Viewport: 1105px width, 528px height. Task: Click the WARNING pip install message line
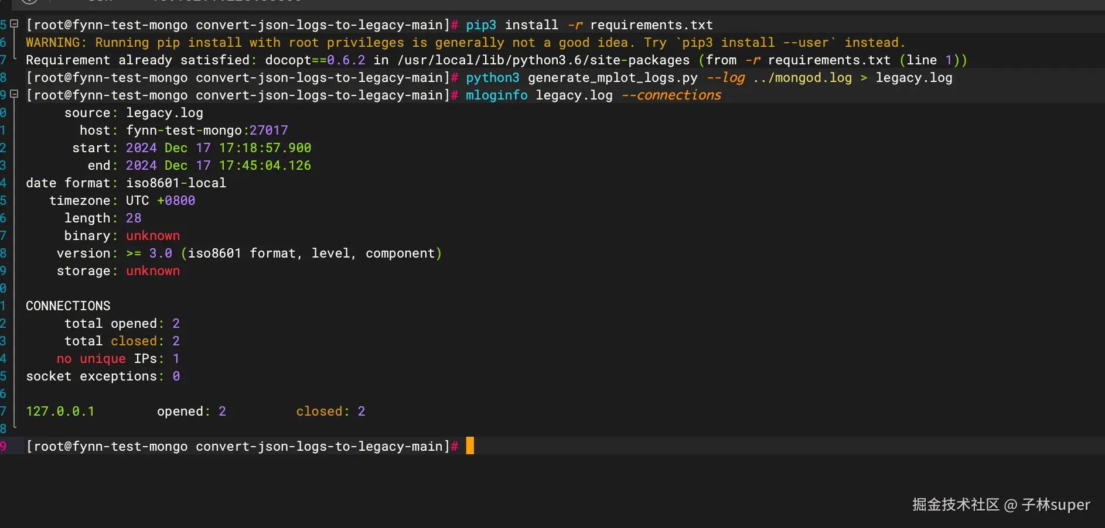tap(466, 43)
